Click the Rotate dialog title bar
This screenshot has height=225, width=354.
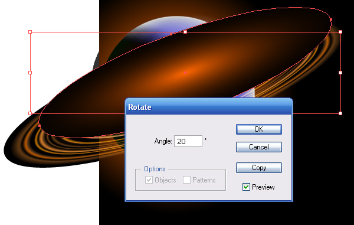pos(209,107)
